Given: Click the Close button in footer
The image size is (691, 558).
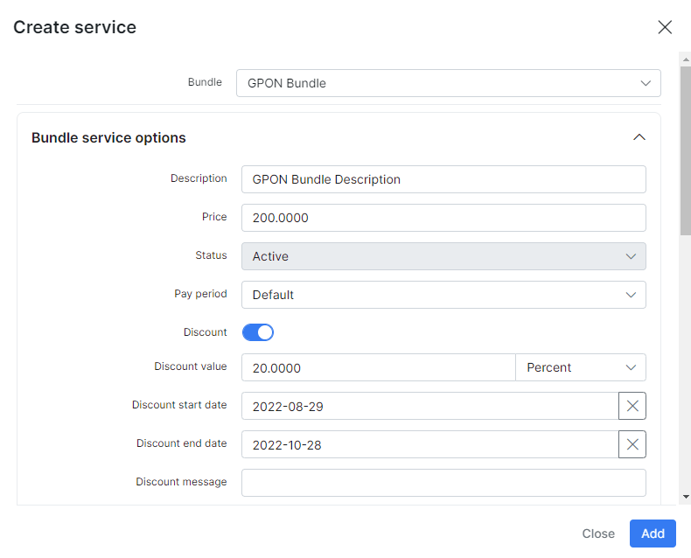Looking at the screenshot, I should pos(598,534).
